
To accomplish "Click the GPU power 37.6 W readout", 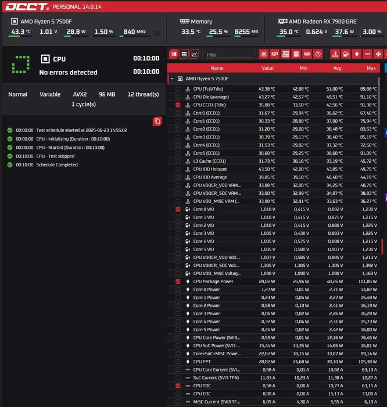I will tap(344, 31).
